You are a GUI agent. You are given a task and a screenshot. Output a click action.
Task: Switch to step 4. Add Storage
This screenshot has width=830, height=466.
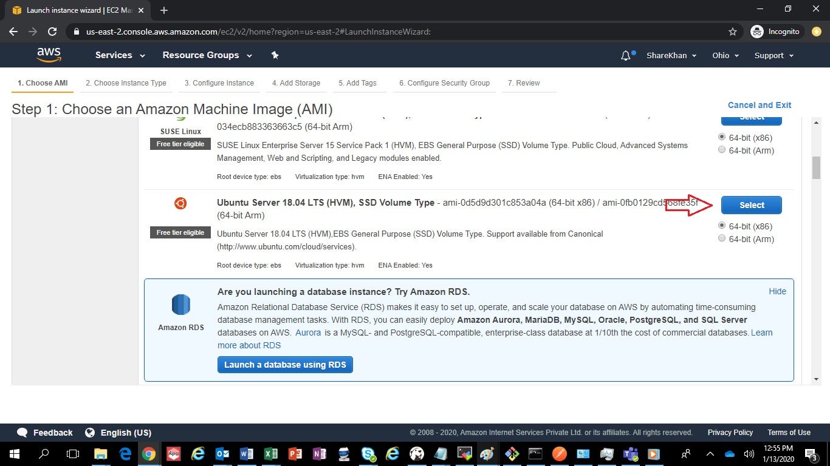tap(296, 83)
